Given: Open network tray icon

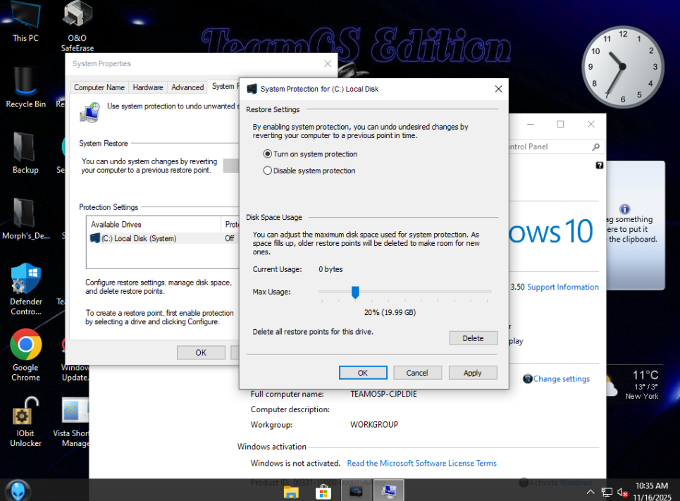Looking at the screenshot, I should pyautogui.click(x=607, y=493).
